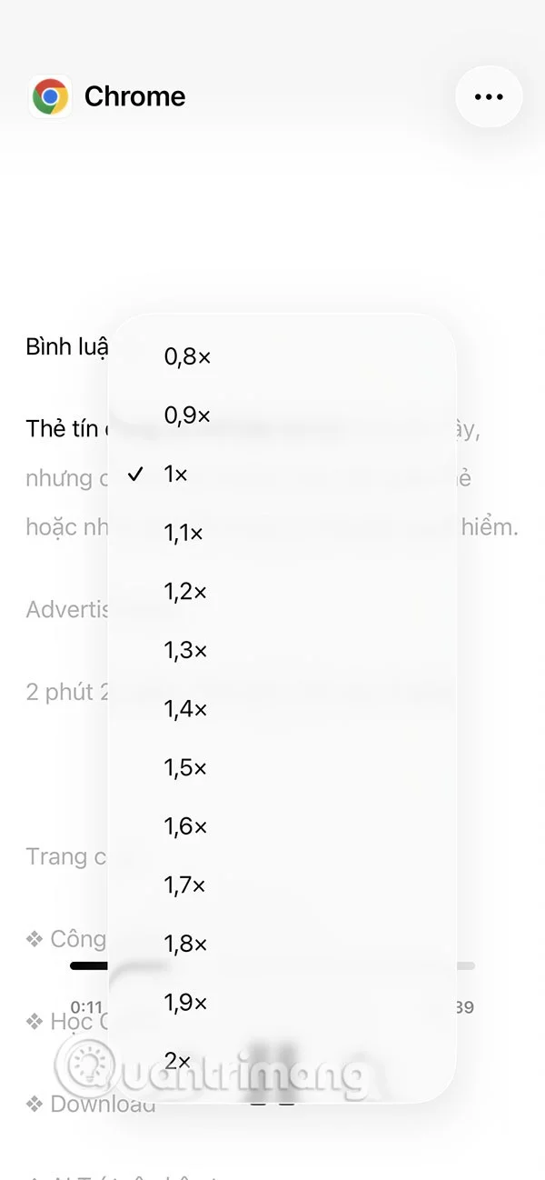The image size is (545, 1180).
Task: Choose 1,1× playback speed
Action: click(x=184, y=533)
